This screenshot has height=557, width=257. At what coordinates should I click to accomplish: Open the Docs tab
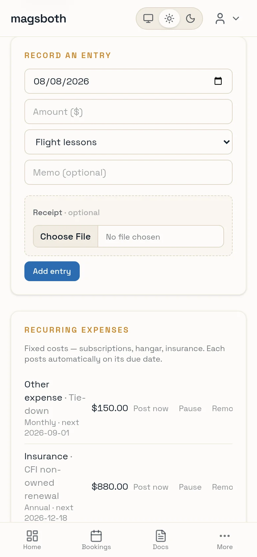160,540
